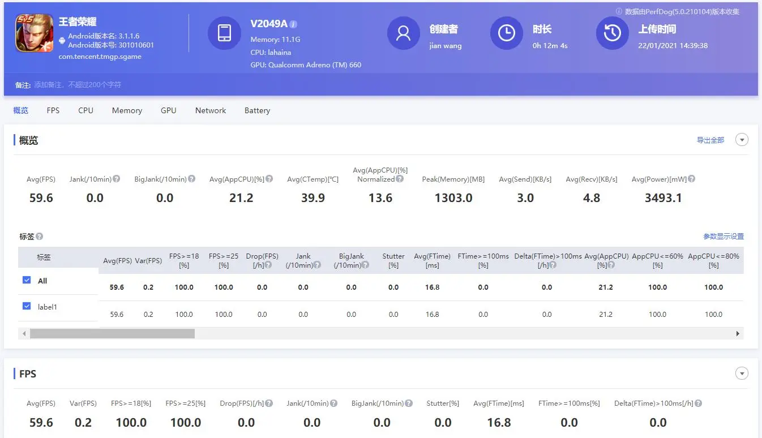Click the info icon next to V2049A

(294, 24)
